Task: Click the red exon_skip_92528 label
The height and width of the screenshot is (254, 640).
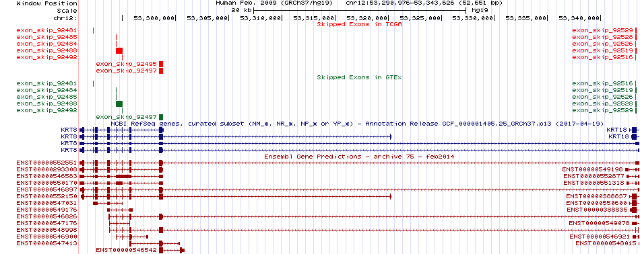Action: pyautogui.click(x=602, y=37)
